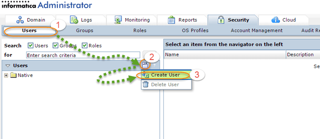Choose Create User from menu
The width and height of the screenshot is (320, 139).
[166, 75]
